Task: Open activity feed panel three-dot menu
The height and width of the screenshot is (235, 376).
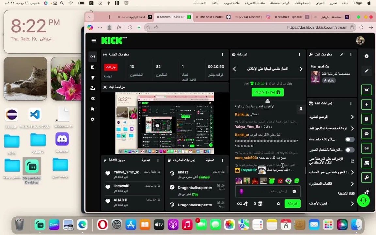Action: click(x=158, y=160)
